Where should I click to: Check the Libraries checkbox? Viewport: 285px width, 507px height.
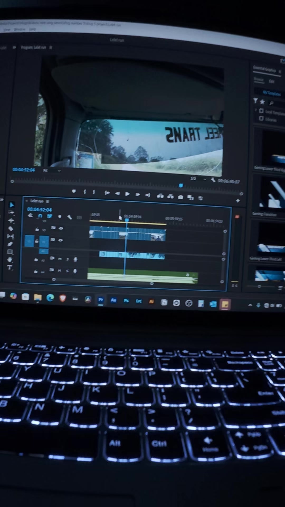pos(261,118)
